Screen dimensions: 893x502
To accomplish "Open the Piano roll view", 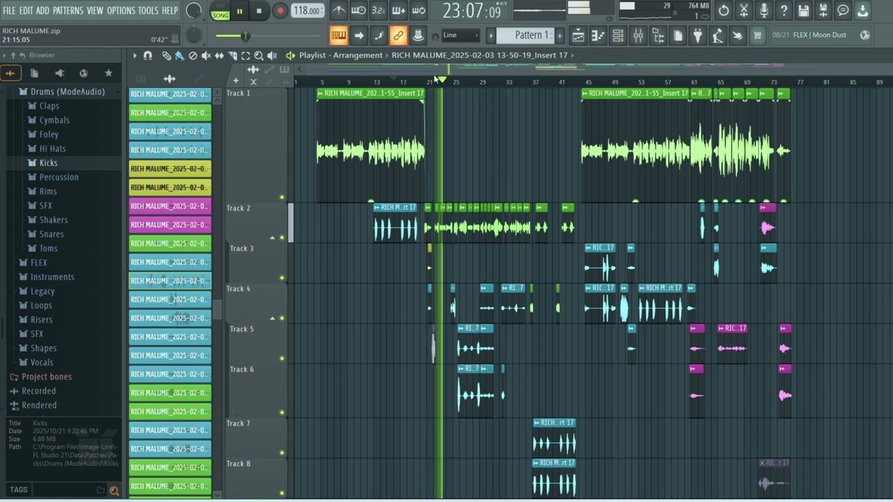I will [598, 36].
